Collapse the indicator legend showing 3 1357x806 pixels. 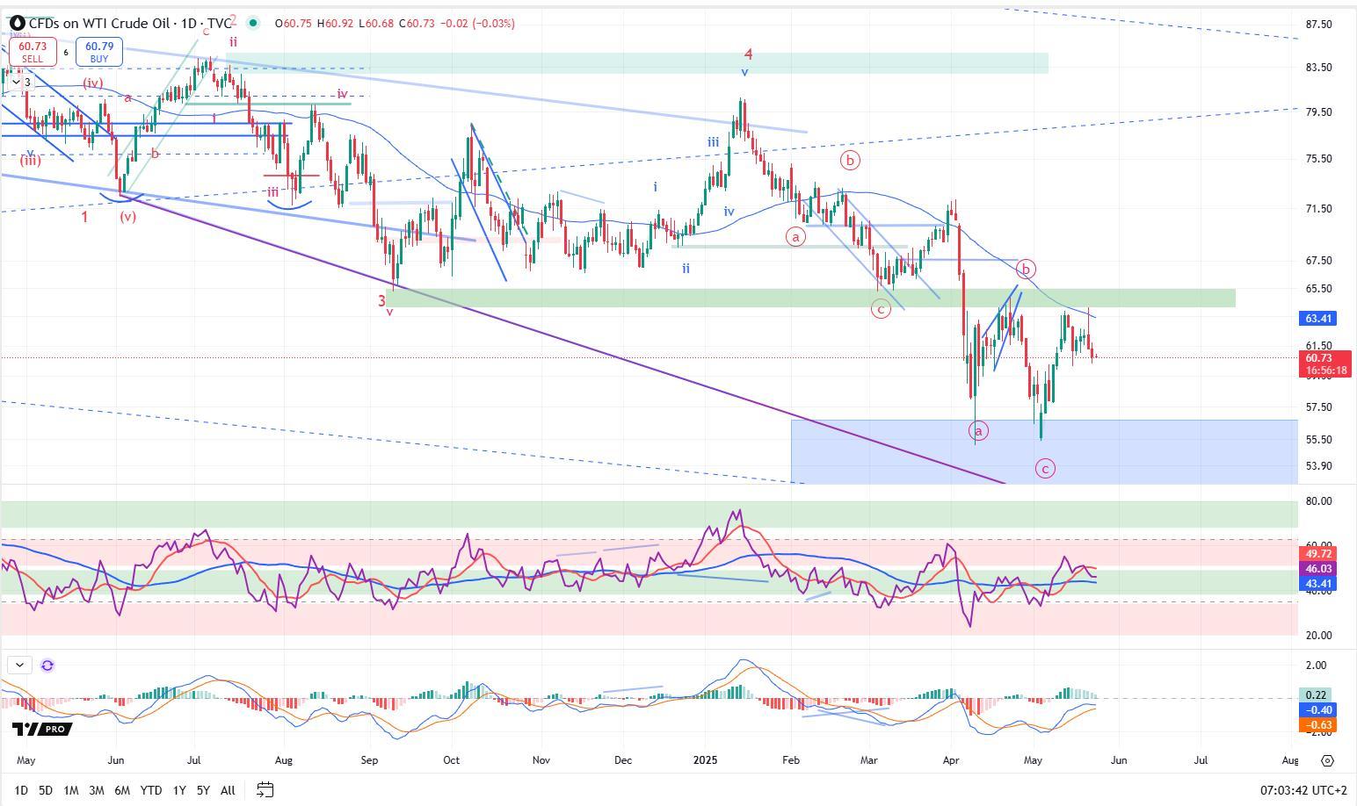20,82
